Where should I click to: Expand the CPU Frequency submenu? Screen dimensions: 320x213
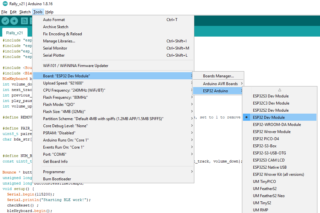113,90
